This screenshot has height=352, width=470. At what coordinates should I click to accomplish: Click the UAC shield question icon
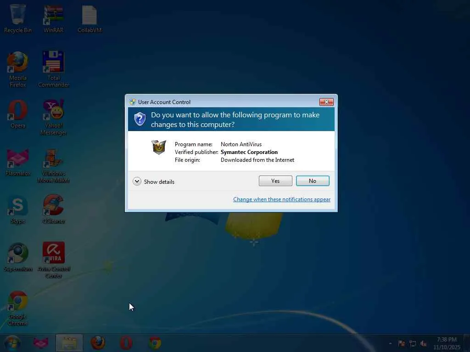(140, 119)
